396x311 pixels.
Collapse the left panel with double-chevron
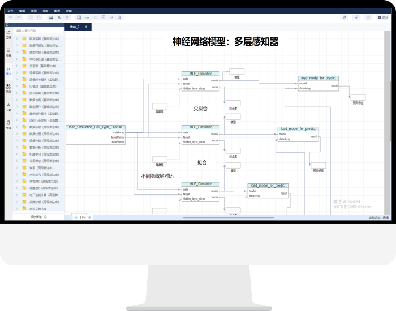click(6, 25)
